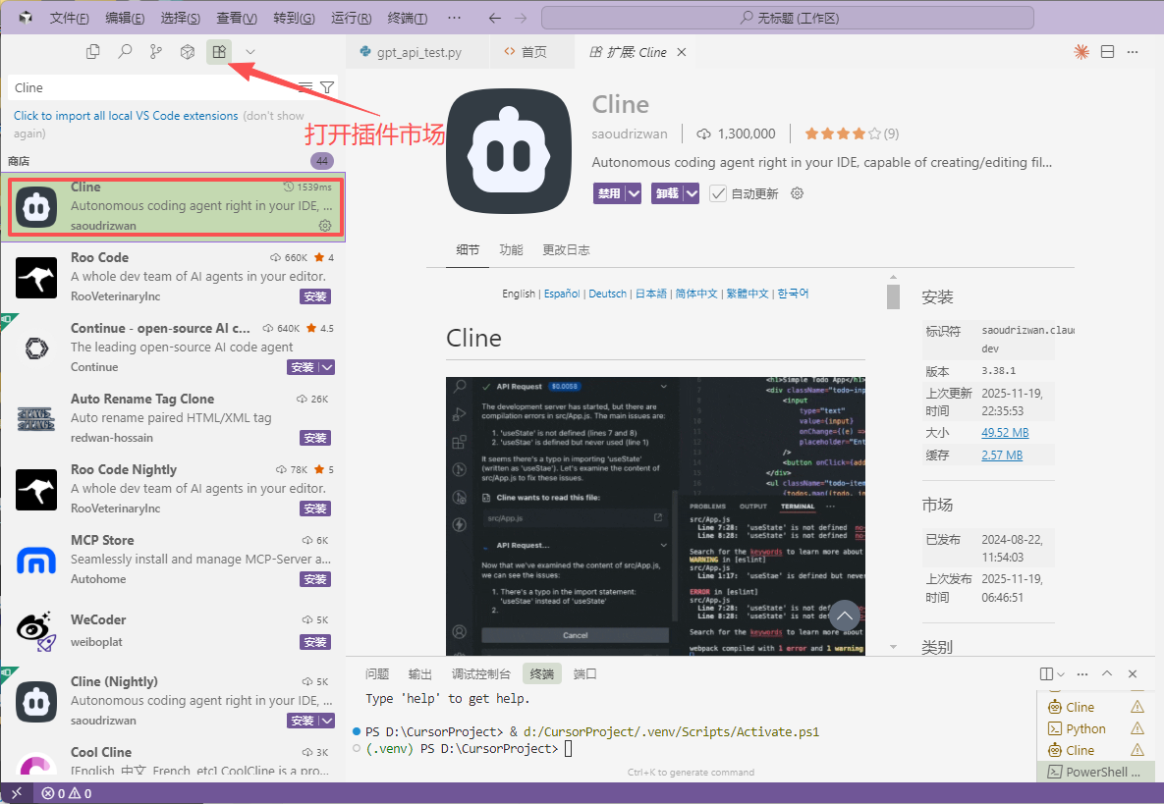Open the orange Cline icon in editor toolbar
Viewport: 1164px width, 804px height.
(1081, 52)
